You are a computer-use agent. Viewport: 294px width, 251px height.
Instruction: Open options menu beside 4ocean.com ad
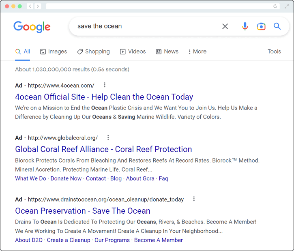point(105,85)
